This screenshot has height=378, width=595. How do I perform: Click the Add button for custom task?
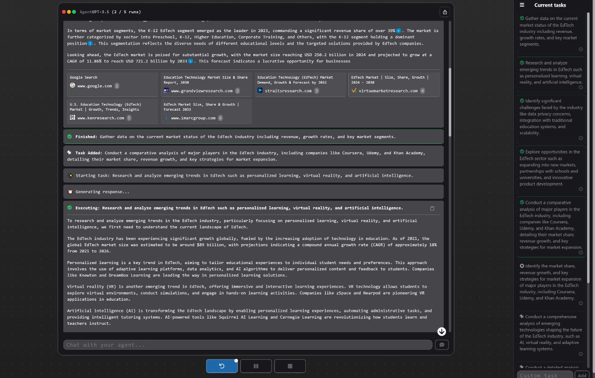click(x=582, y=375)
